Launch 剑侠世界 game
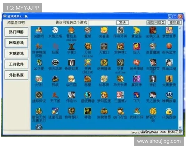Image resolution: width=187 pixels, height=149 pixels. click(104, 111)
